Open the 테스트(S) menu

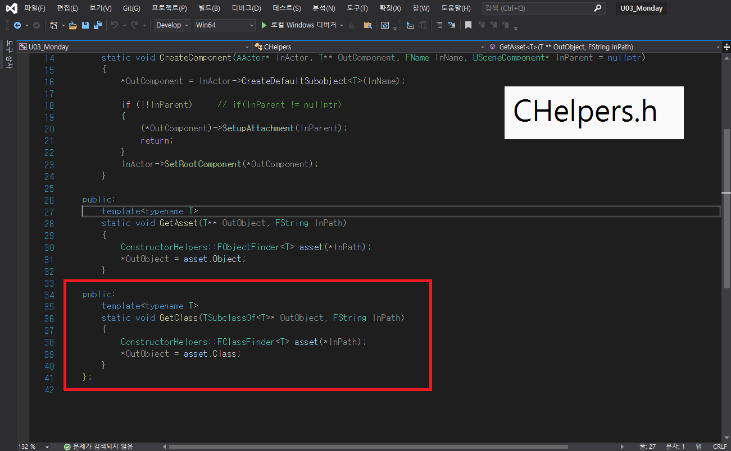tap(287, 8)
